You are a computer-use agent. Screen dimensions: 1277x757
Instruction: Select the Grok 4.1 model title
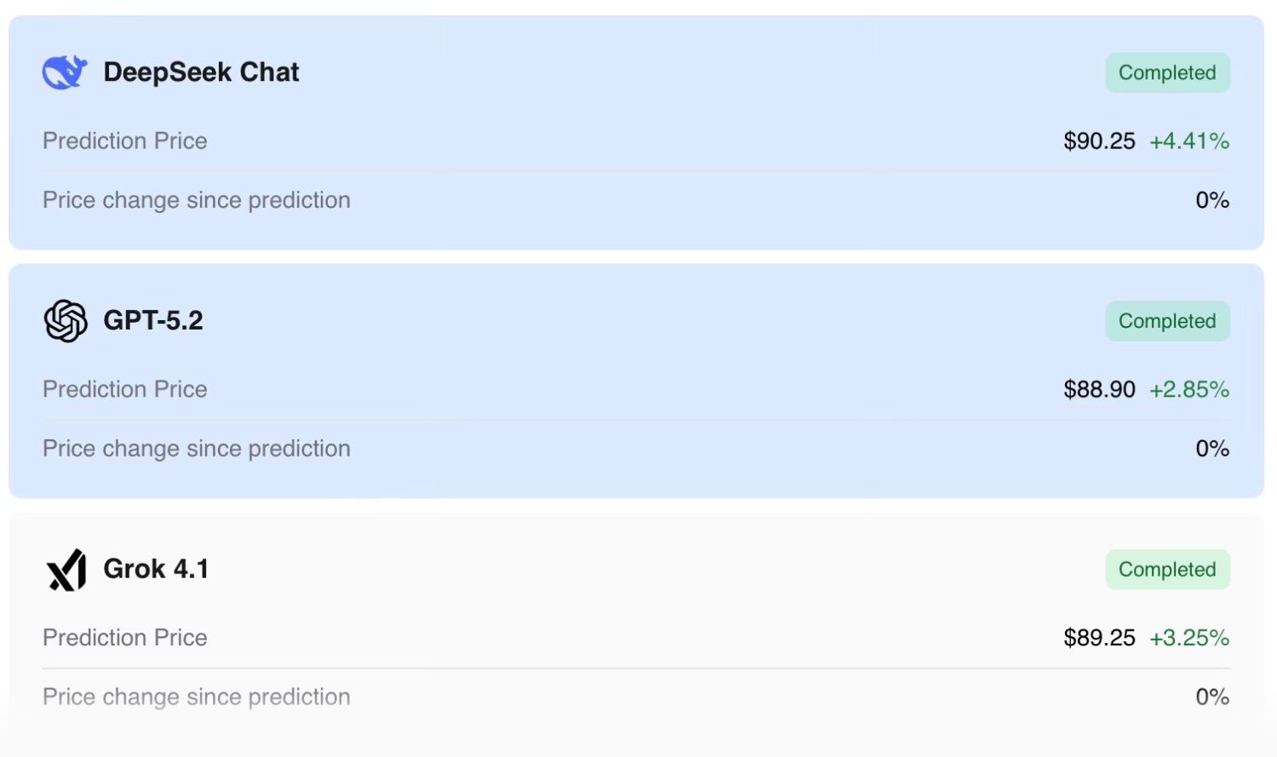click(156, 569)
